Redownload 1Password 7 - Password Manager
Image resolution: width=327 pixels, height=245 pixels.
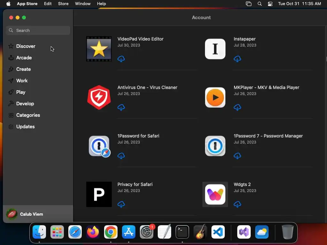coord(237,156)
